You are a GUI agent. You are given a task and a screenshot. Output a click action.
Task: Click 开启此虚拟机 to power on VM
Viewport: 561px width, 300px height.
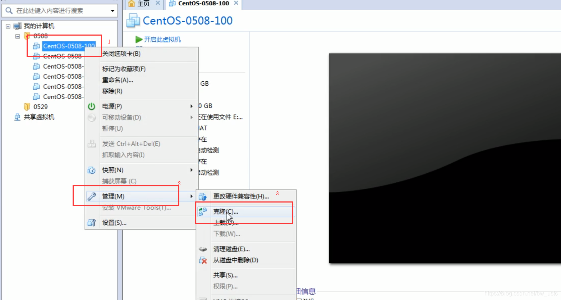click(162, 40)
